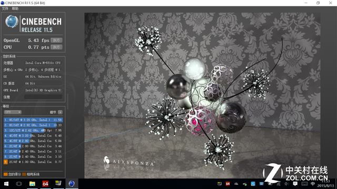This screenshot has width=337, height=189.
Task: Toggle 相同系统 brown legend box
Action: (24, 174)
